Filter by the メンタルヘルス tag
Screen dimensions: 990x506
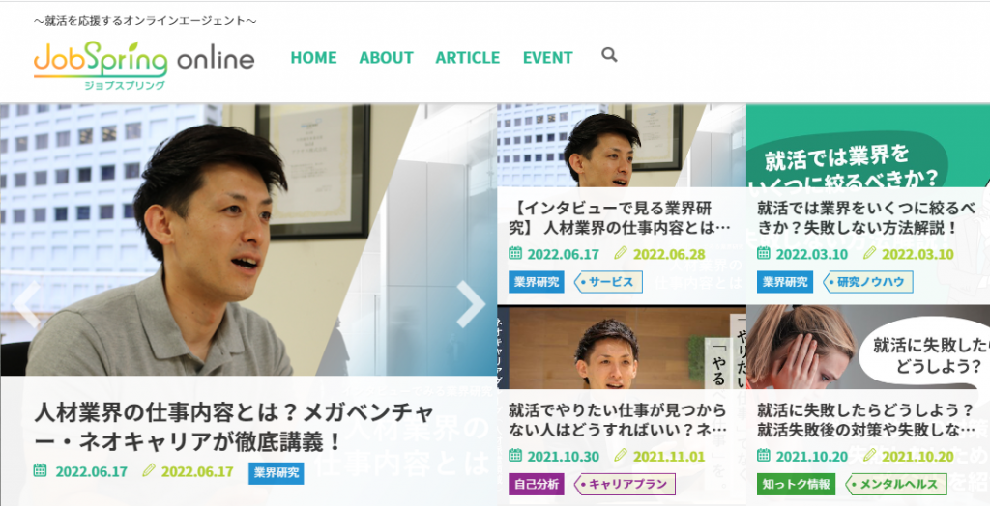pos(896,485)
